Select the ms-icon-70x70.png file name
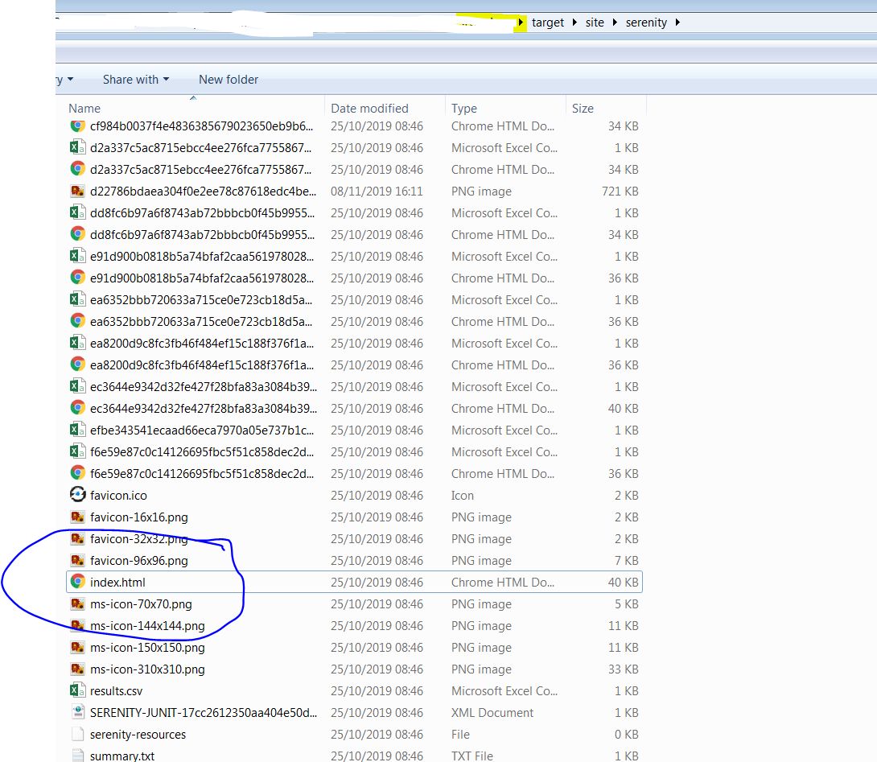The height and width of the screenshot is (762, 877). pyautogui.click(x=141, y=603)
